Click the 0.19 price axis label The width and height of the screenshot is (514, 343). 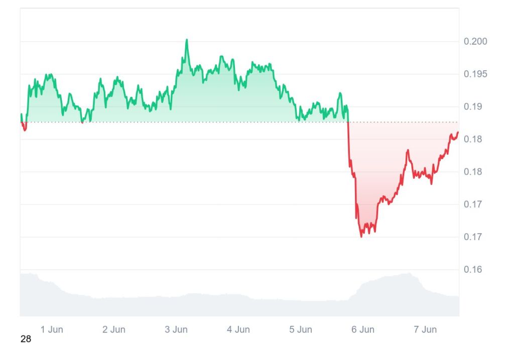[473, 106]
